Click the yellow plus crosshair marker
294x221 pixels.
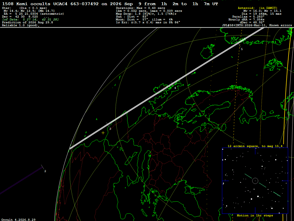(103, 133)
